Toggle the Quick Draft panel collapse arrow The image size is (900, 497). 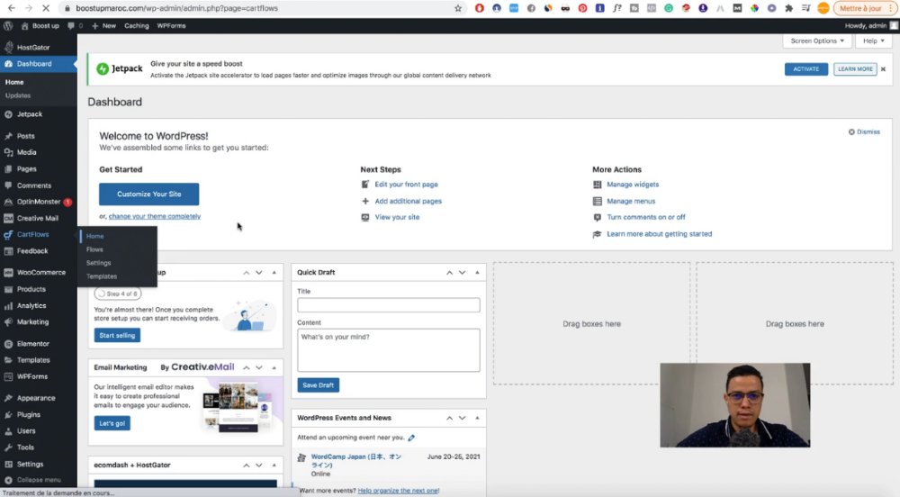point(477,273)
